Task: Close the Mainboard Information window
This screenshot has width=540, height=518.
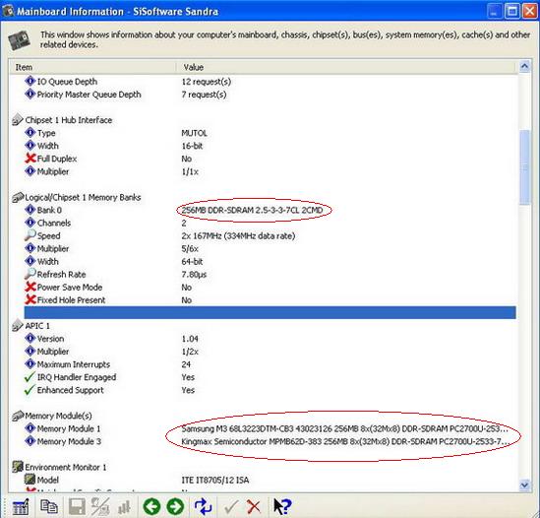Action: click(529, 11)
